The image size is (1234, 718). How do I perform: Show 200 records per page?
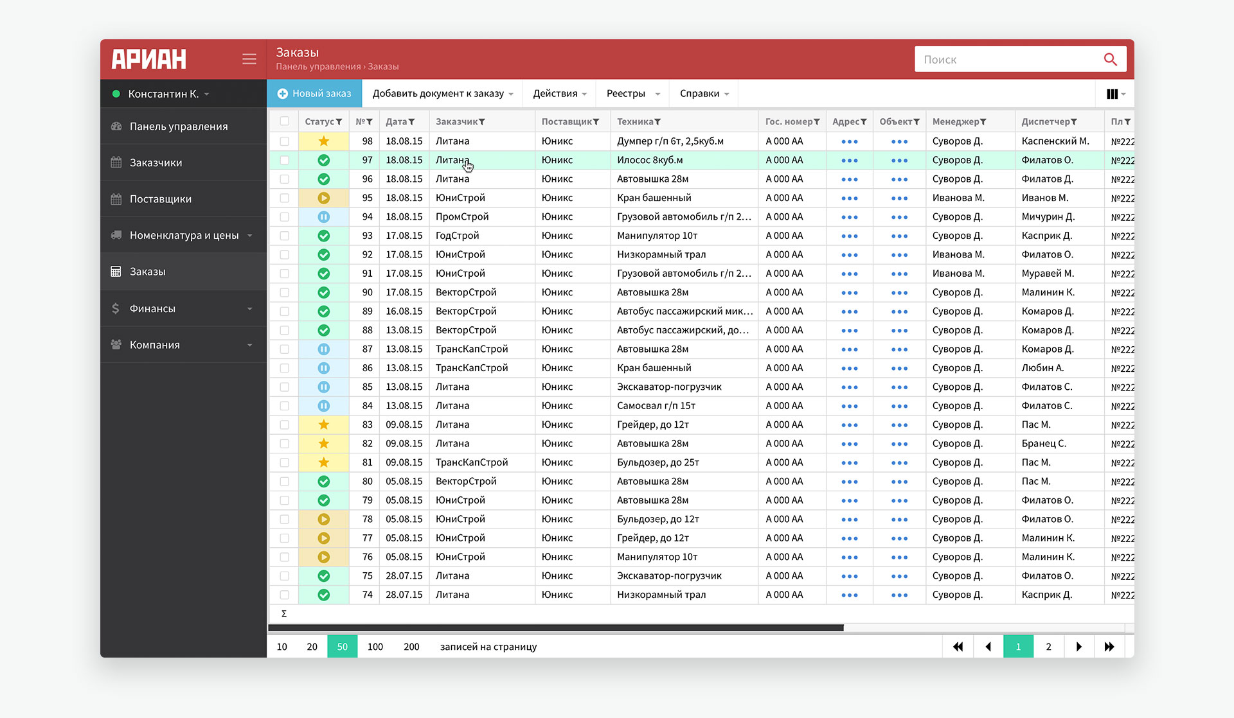pos(411,647)
